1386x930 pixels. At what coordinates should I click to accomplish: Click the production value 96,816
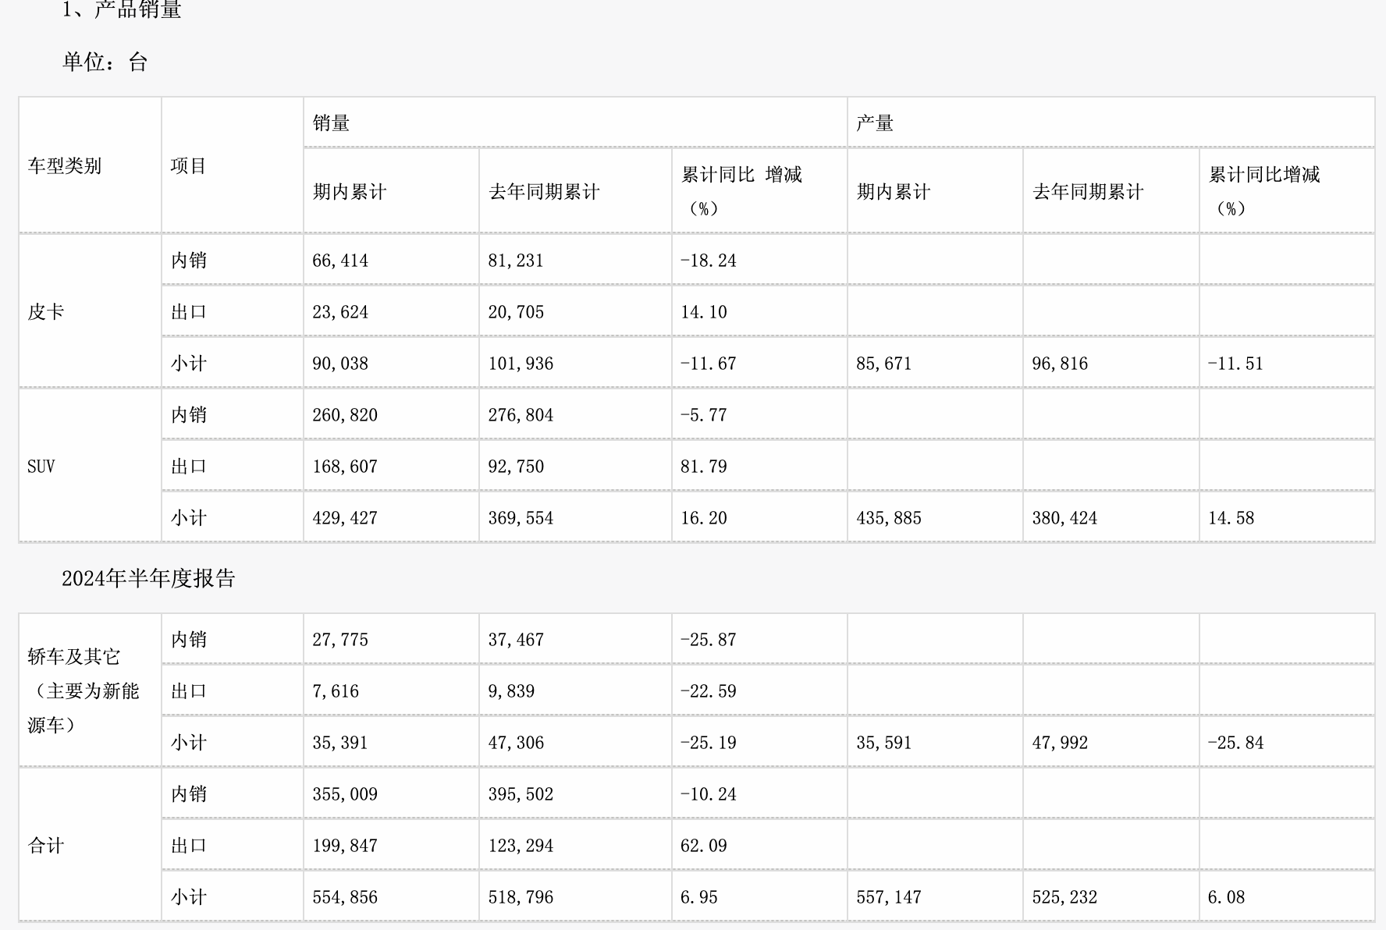pyautogui.click(x=1060, y=364)
